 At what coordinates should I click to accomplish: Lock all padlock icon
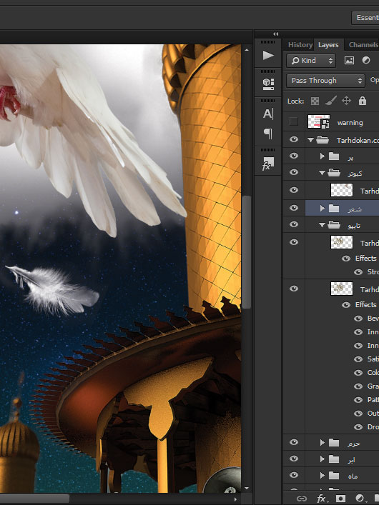(x=363, y=101)
